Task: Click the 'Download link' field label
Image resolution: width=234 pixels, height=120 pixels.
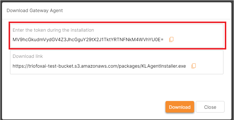Action: (28, 56)
